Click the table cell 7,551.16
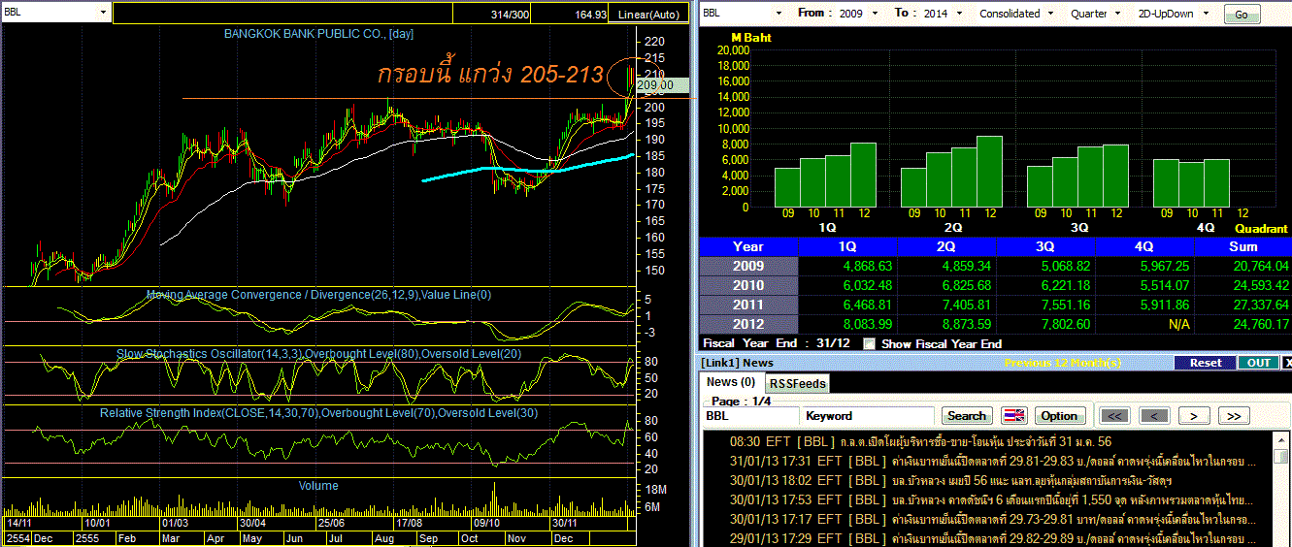This screenshot has height=547, width=1292. coord(1045,305)
